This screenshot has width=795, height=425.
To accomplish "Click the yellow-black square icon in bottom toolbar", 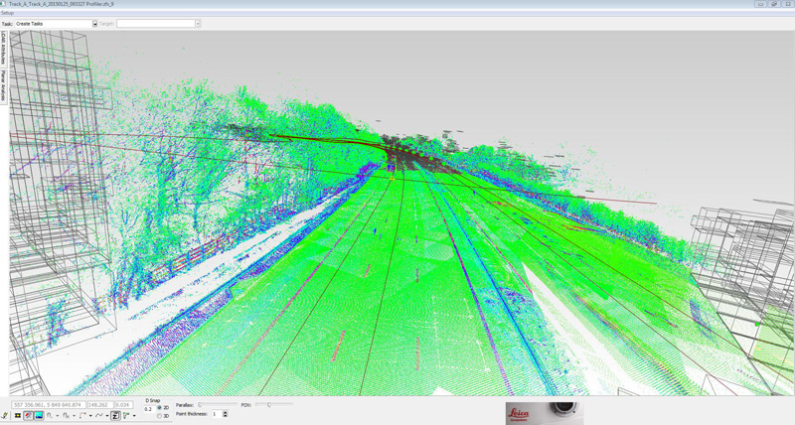I will point(18,416).
